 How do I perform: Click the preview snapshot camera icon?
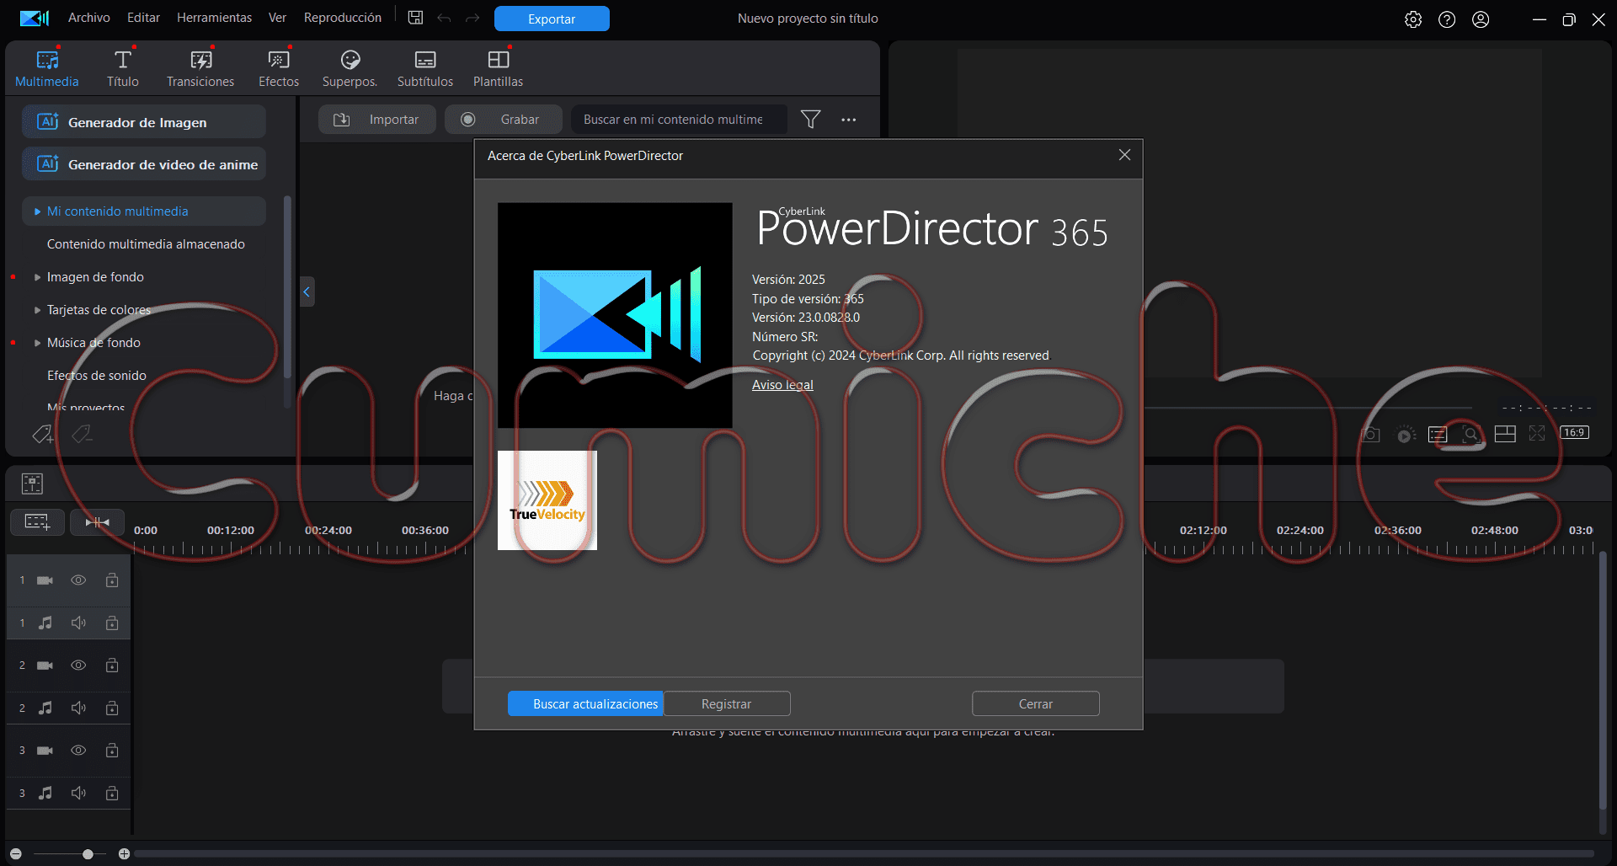tap(1370, 435)
